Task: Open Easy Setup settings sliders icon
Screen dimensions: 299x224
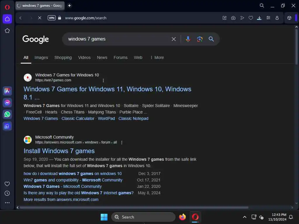Action: pos(268,18)
